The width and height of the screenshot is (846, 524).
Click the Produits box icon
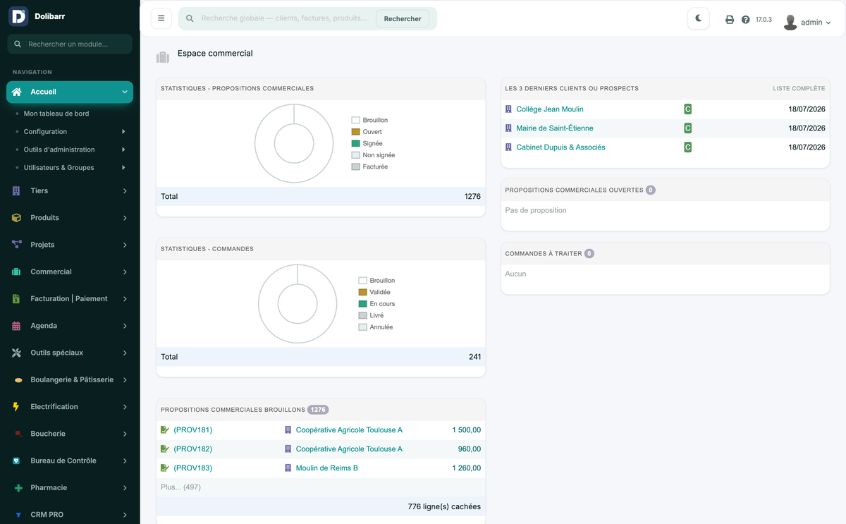16,218
